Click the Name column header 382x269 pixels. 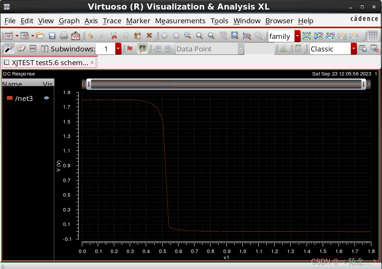point(22,83)
